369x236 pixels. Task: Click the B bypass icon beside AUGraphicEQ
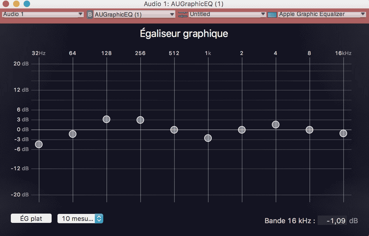(x=90, y=14)
